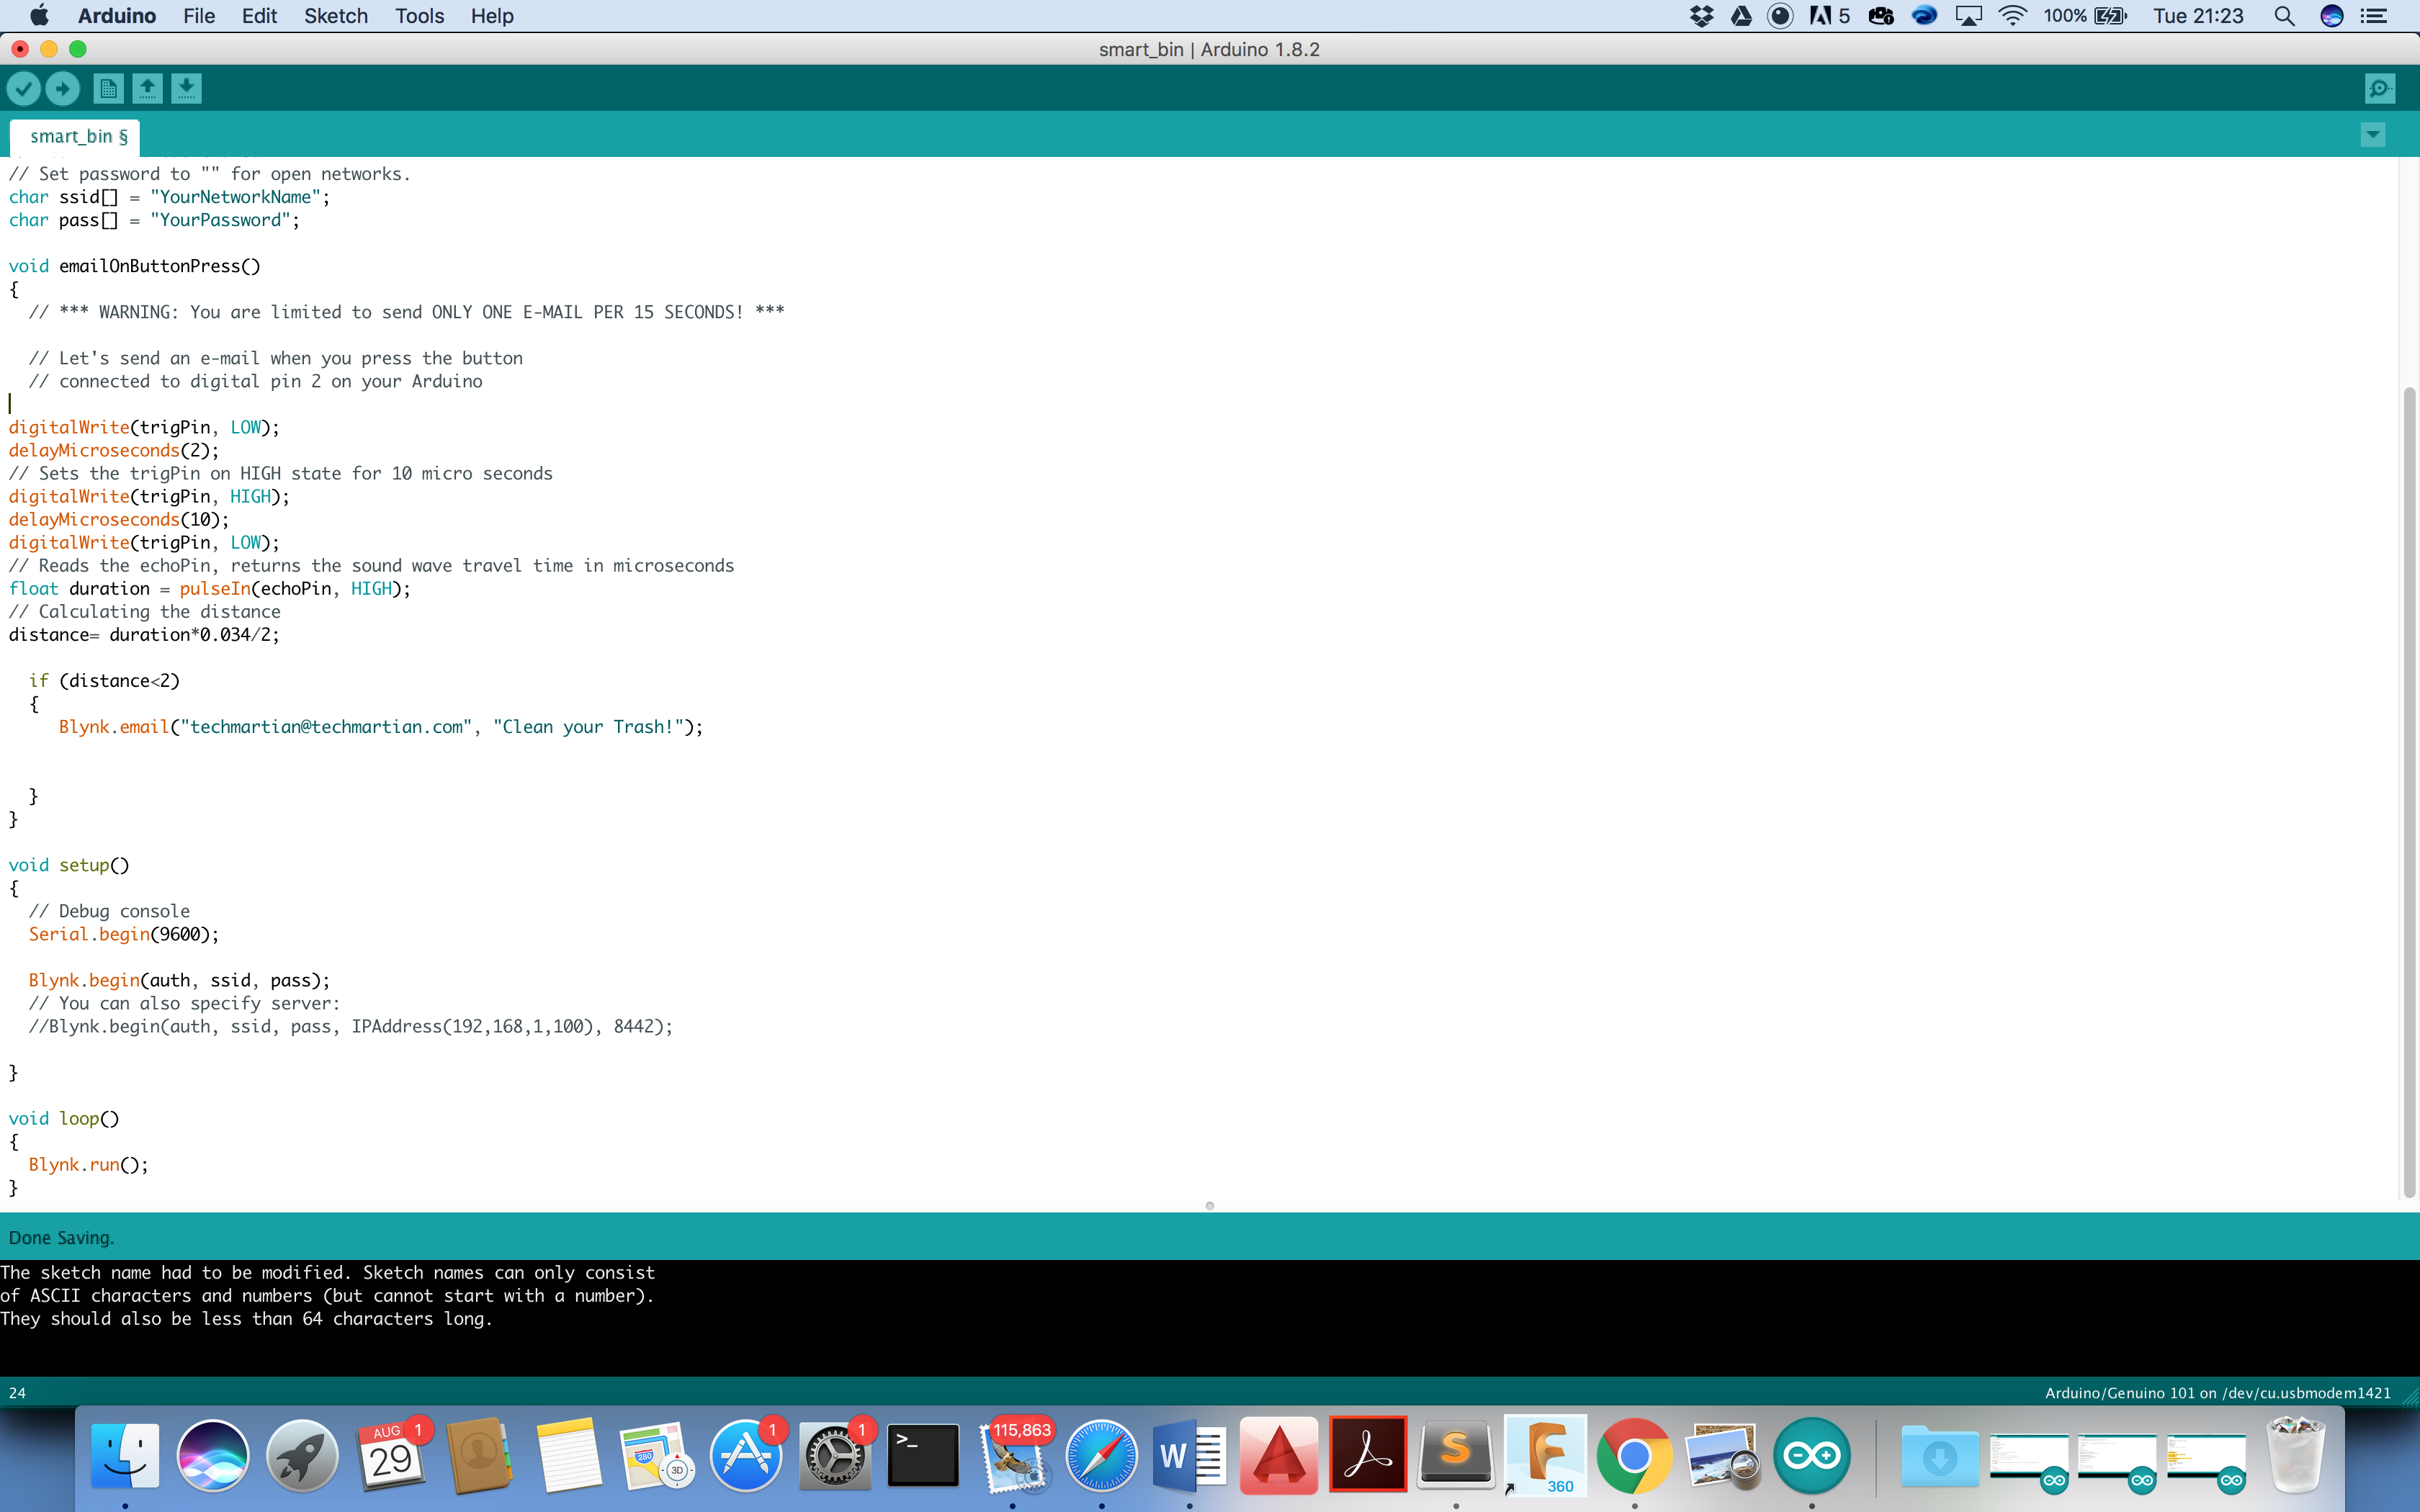Image resolution: width=2420 pixels, height=1512 pixels.
Task: Open Maps app in the Dock
Action: pos(657,1456)
